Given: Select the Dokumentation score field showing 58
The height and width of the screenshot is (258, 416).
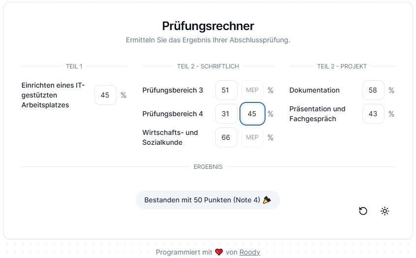Looking at the screenshot, I should click(x=373, y=90).
